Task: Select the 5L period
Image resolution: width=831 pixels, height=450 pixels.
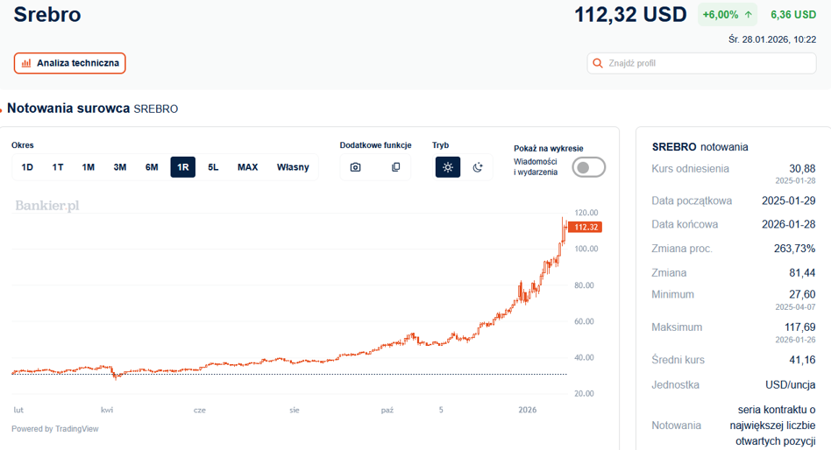Action: 213,167
